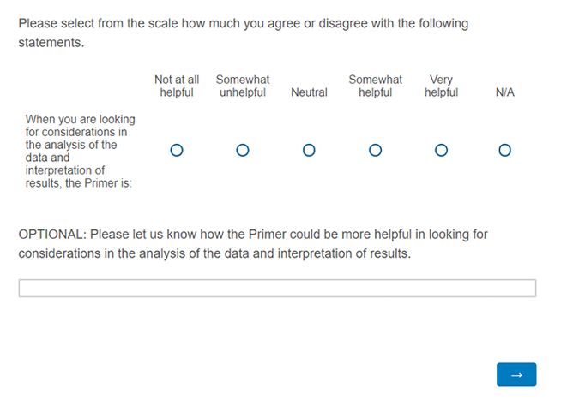Select the "Not at all helpful" radio button
Screen dimensions: 567x405
tap(177, 151)
